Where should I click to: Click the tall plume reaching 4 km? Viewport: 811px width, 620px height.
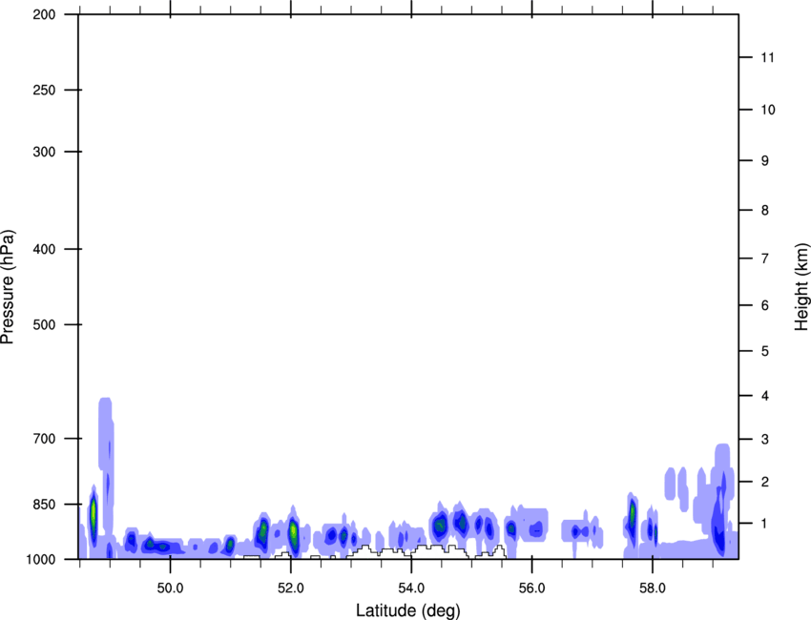point(106,465)
